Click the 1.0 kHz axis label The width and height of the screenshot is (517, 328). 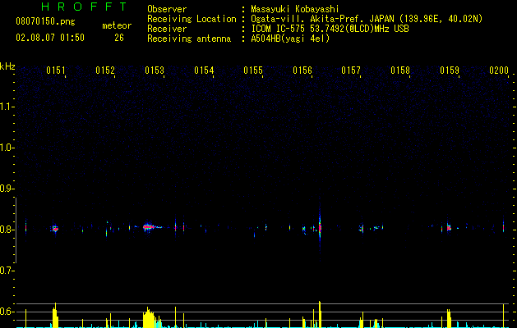pyautogui.click(x=7, y=148)
